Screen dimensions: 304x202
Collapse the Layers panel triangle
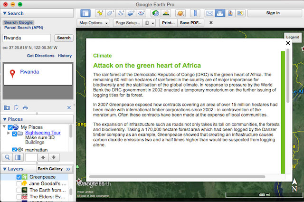[x=5, y=169]
